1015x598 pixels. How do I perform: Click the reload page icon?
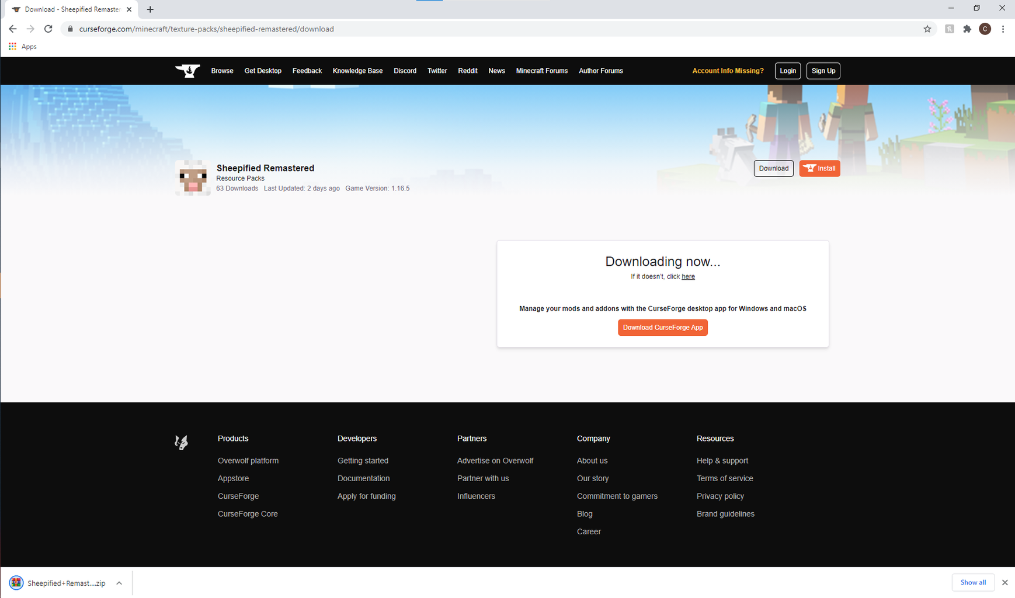click(48, 29)
